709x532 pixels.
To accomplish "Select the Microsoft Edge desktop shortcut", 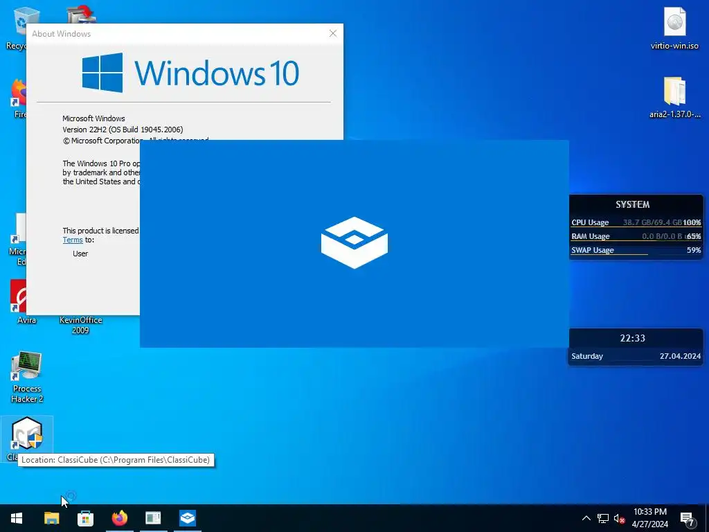I will coord(18,240).
